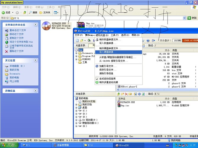Expand the 详细信息 panel chevron
198x148 pixels.
tap(35, 91)
